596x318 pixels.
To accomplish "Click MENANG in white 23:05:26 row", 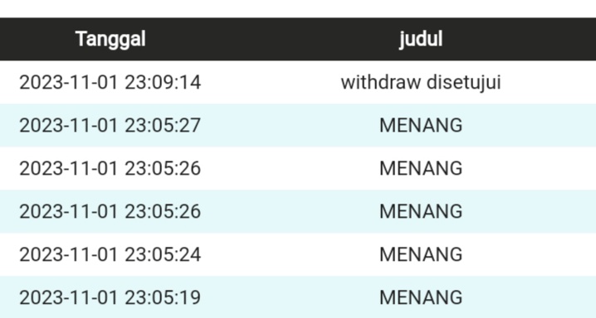I will click(421, 168).
